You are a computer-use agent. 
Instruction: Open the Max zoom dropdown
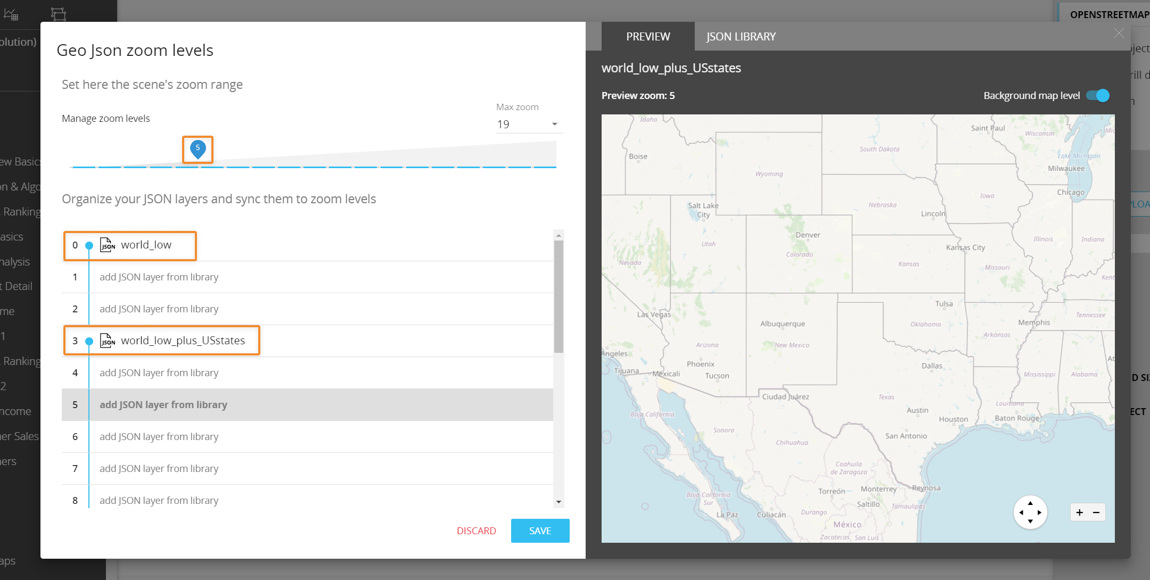point(528,124)
